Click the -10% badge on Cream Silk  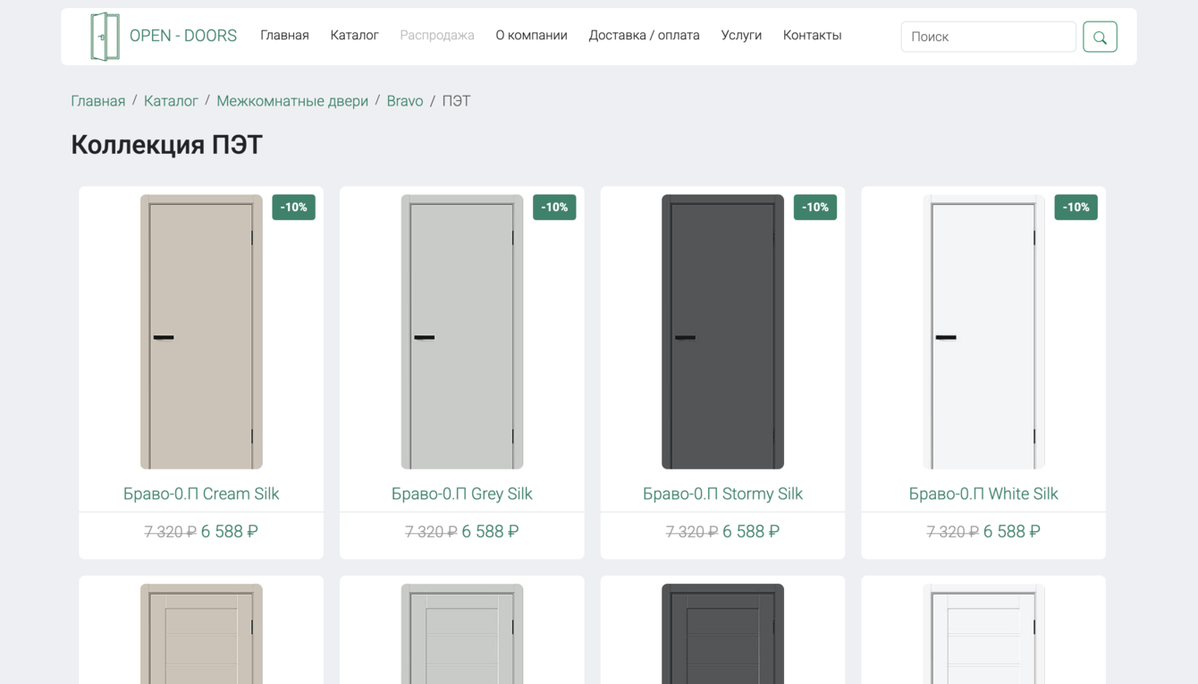[x=293, y=207]
